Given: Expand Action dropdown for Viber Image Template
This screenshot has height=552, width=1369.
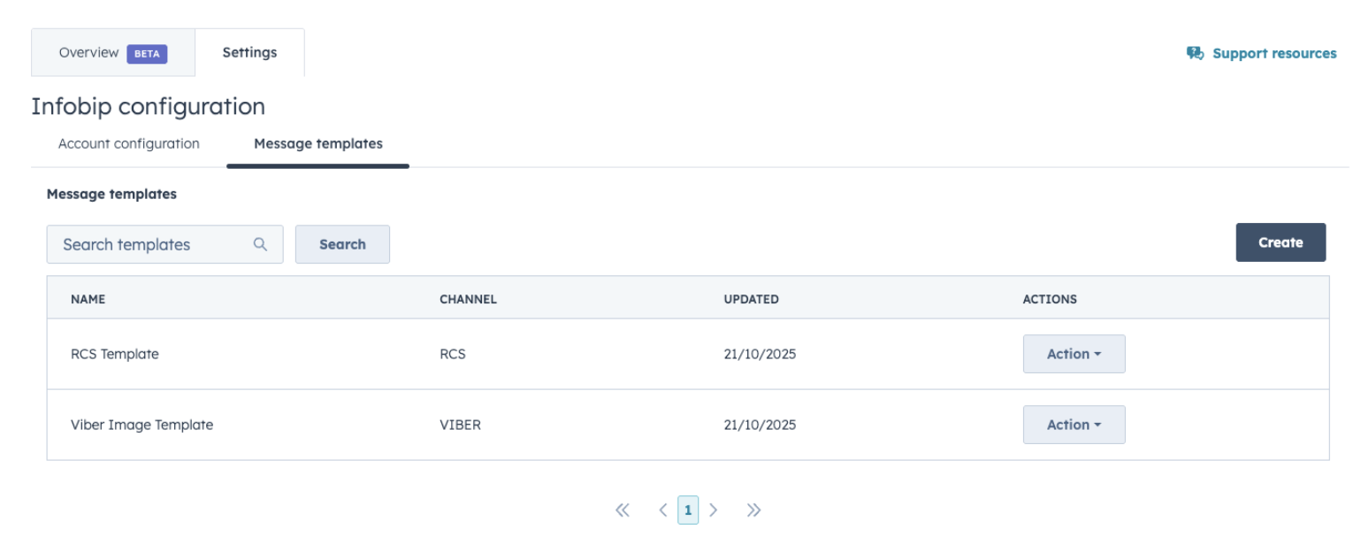Looking at the screenshot, I should pos(1074,425).
